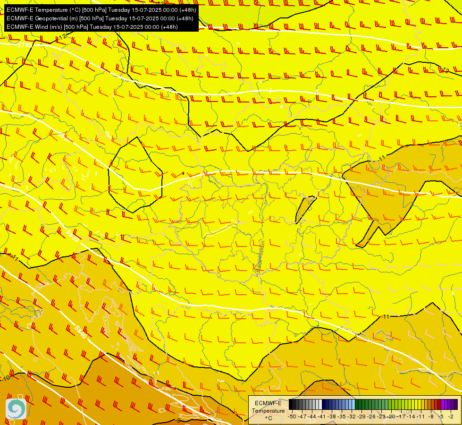Click the 5820 geopotential contour label
462x425 pixels.
(72, 236)
